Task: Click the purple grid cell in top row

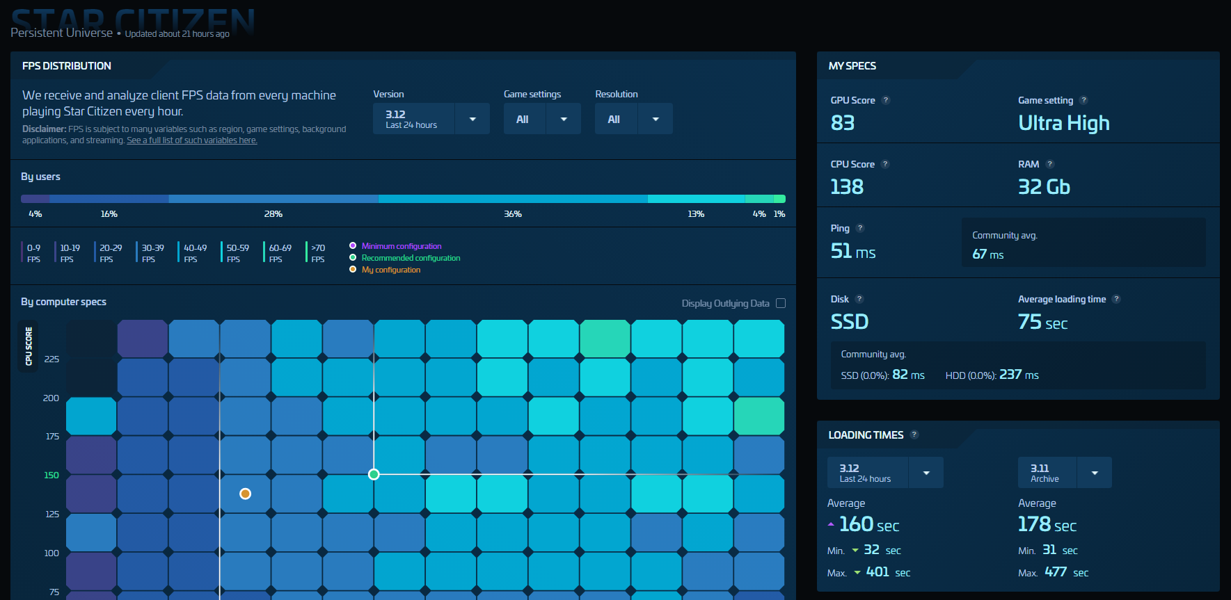Action: coord(143,339)
